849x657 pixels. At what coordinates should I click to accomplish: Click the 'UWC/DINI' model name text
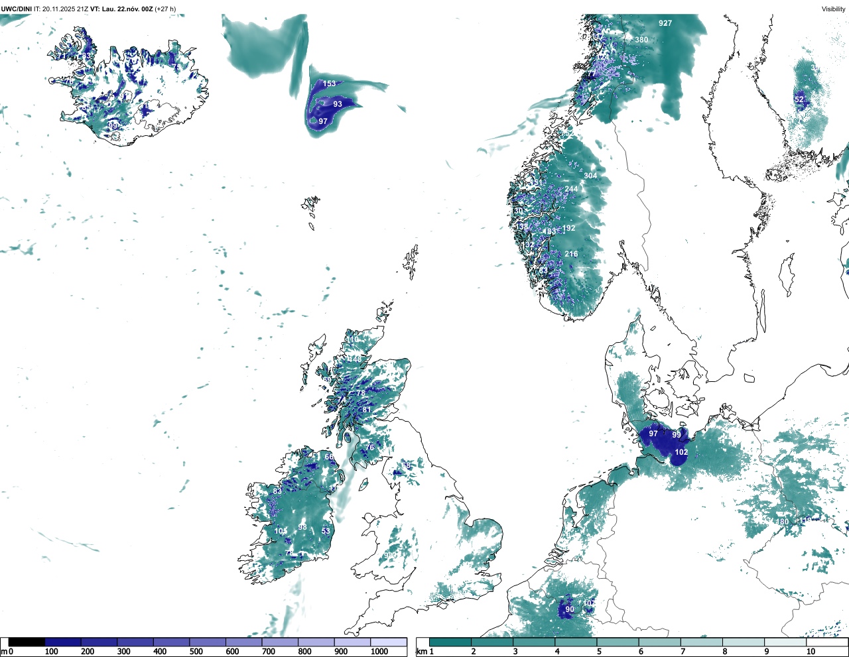point(16,9)
